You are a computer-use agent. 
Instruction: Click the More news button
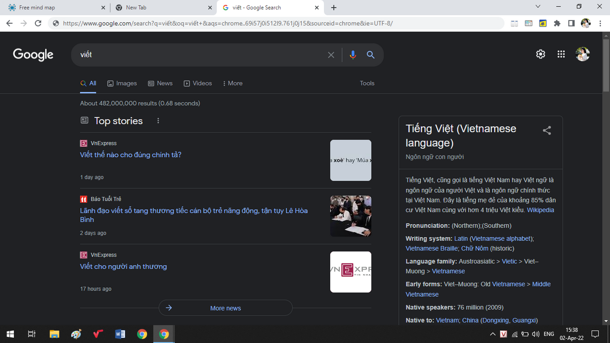225,308
